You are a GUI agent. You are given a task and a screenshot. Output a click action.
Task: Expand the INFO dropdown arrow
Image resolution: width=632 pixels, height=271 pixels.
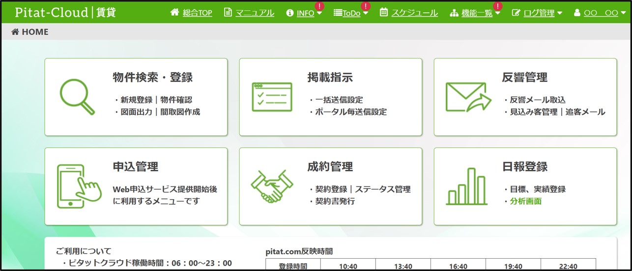(319, 14)
